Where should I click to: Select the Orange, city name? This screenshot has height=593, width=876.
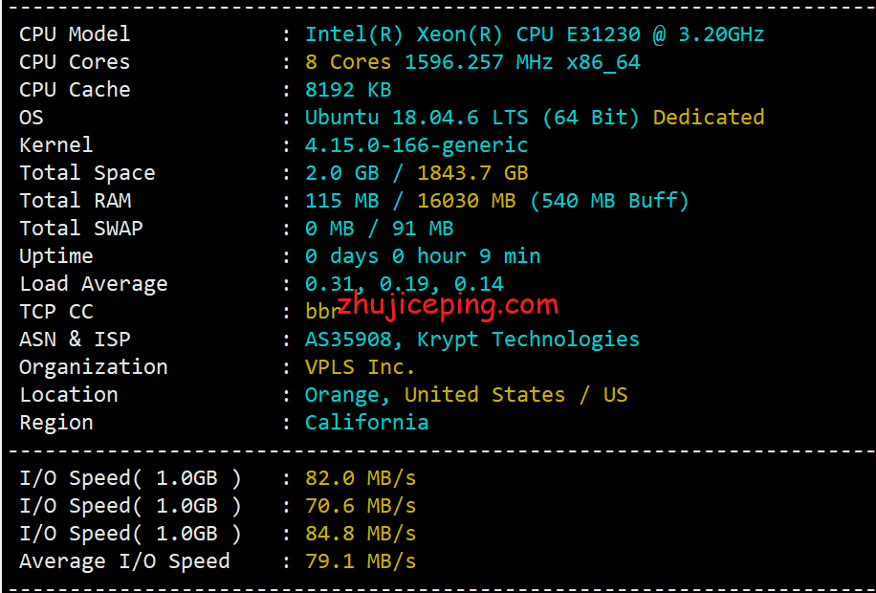pos(348,396)
